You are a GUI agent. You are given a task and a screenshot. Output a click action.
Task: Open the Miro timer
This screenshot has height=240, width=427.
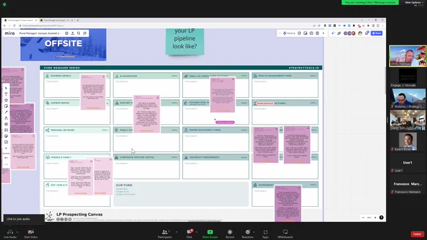[x=300, y=33]
